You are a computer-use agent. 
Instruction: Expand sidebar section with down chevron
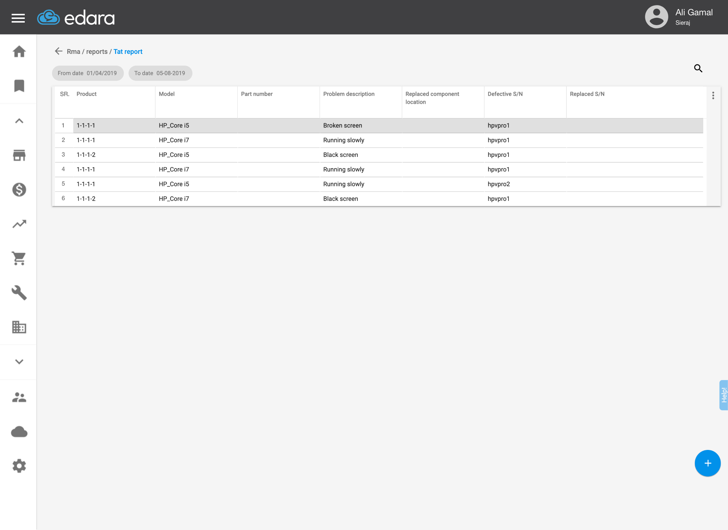point(19,361)
